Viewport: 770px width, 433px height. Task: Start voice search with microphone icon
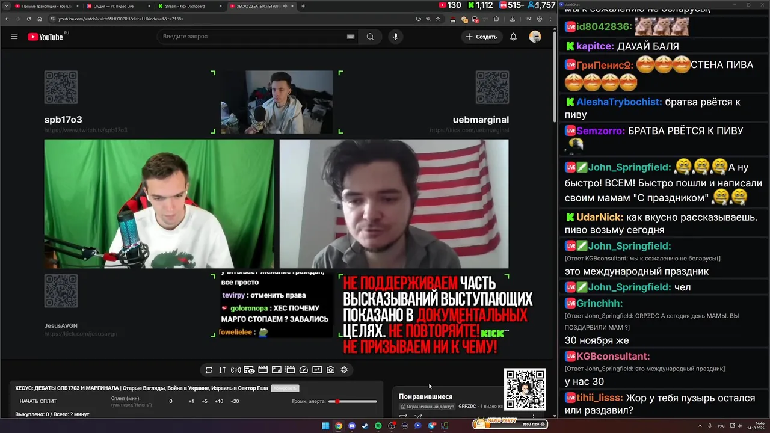pos(395,37)
